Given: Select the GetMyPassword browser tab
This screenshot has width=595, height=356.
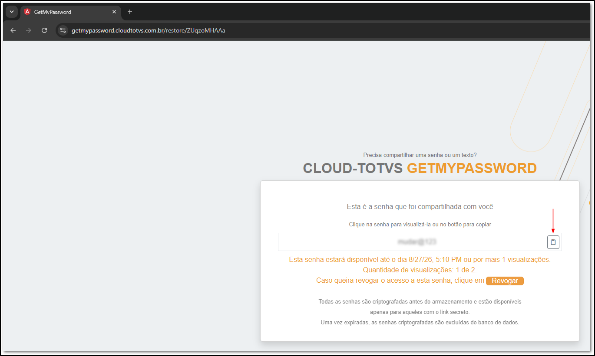Looking at the screenshot, I should tap(71, 12).
